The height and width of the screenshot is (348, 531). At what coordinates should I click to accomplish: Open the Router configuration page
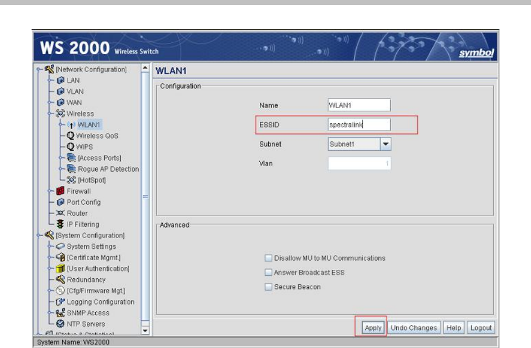click(x=77, y=213)
